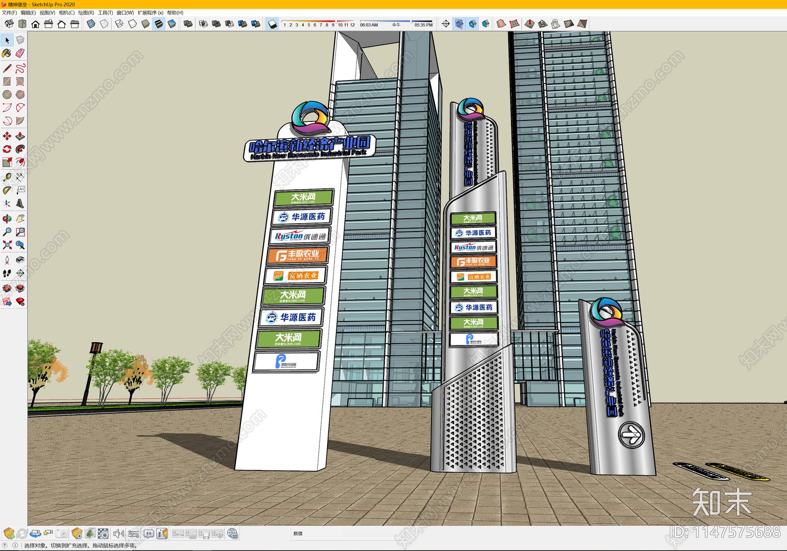Screen dimensions: 787x551
Task: Select the Rotated Rectangle tool
Action: [x=20, y=82]
